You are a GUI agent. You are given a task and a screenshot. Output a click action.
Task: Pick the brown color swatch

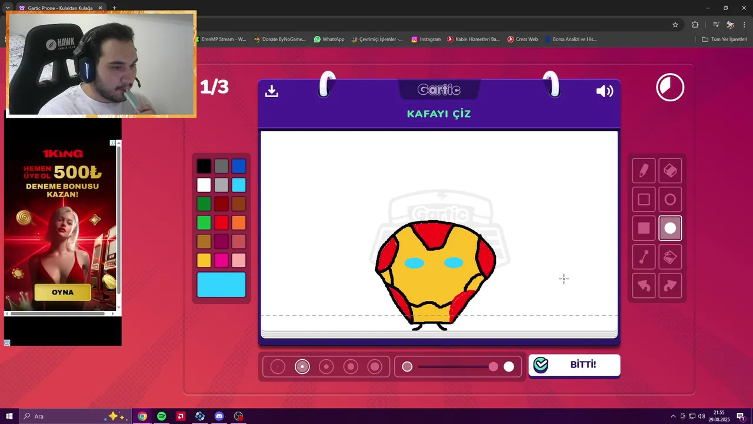[238, 204]
